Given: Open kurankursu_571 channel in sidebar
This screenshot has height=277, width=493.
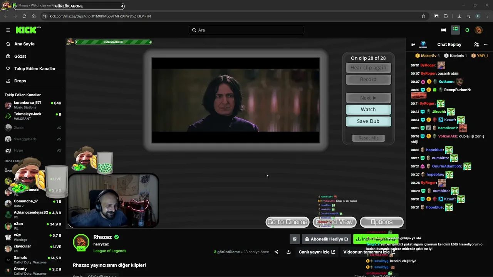Looking at the screenshot, I should coord(33,105).
